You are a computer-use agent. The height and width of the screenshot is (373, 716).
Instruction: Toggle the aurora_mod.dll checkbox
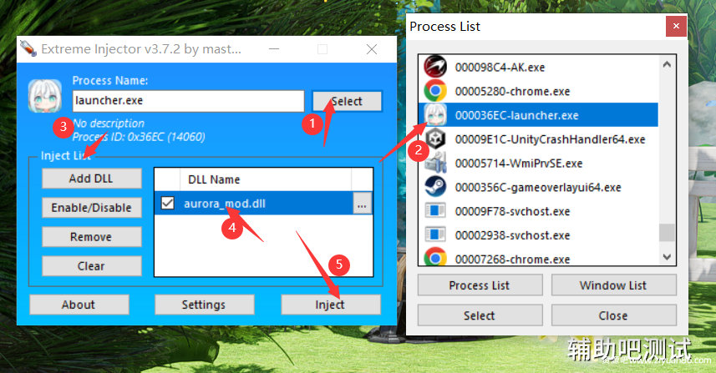point(167,203)
